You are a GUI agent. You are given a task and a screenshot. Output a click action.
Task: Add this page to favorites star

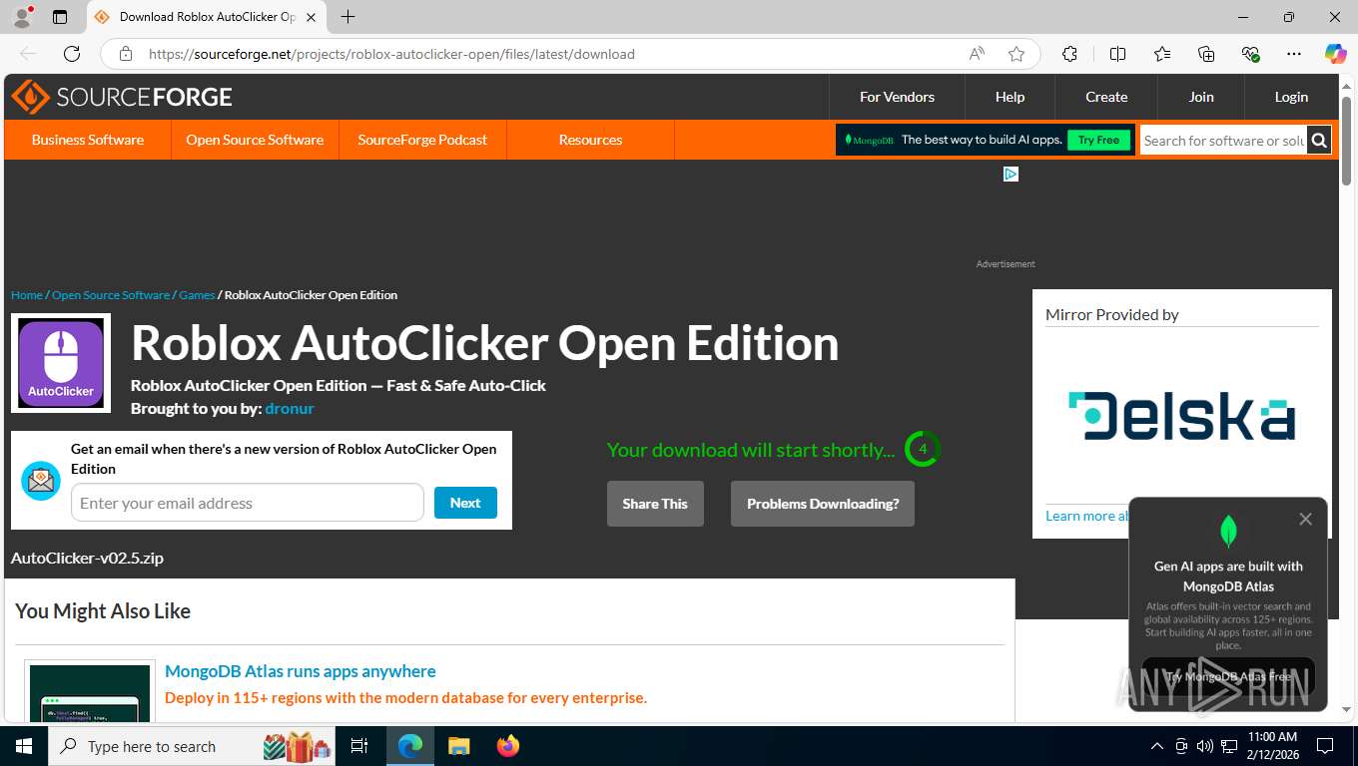[x=1017, y=54]
